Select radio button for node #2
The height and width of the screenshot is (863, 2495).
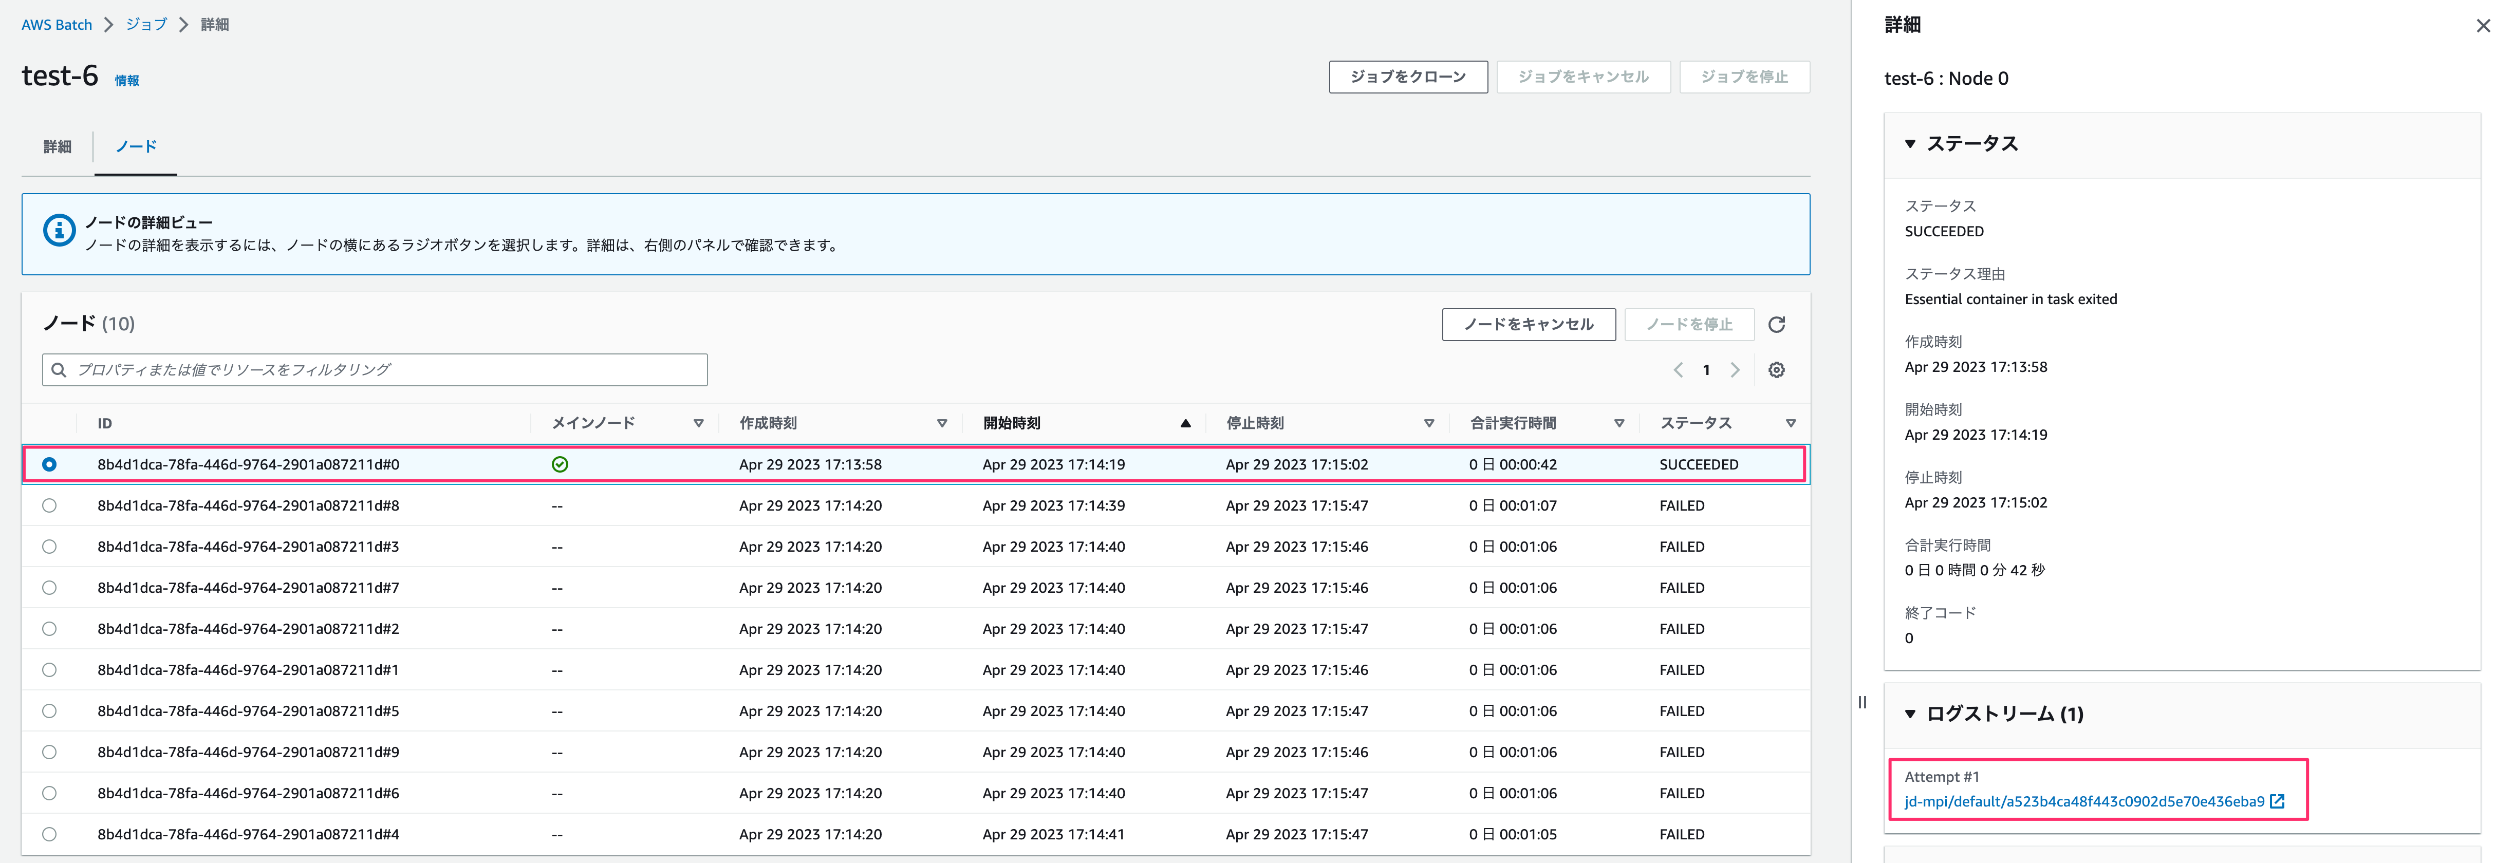pos(49,630)
